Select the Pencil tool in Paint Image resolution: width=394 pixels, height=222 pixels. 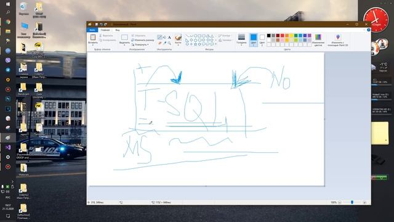pos(159,37)
